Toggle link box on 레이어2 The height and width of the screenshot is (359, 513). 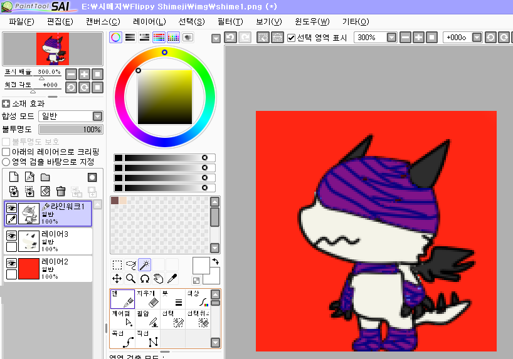pyautogui.click(x=11, y=274)
